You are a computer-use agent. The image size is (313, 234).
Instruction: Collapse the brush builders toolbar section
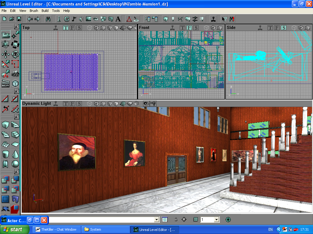[15, 117]
